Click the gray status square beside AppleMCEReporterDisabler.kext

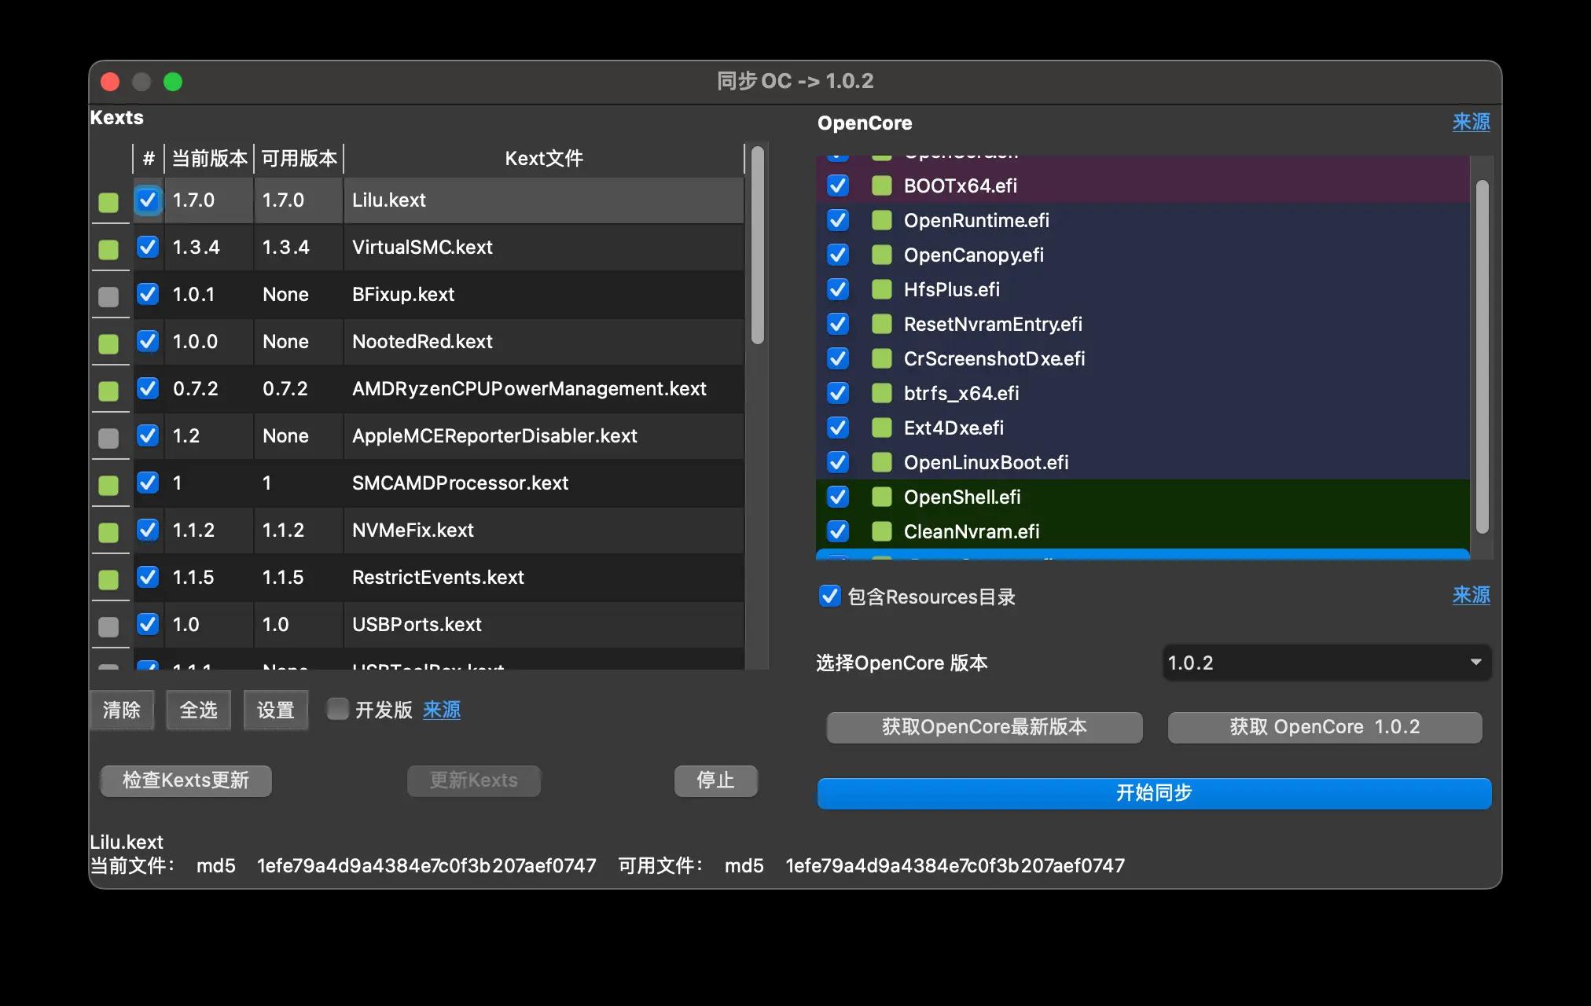[108, 439]
